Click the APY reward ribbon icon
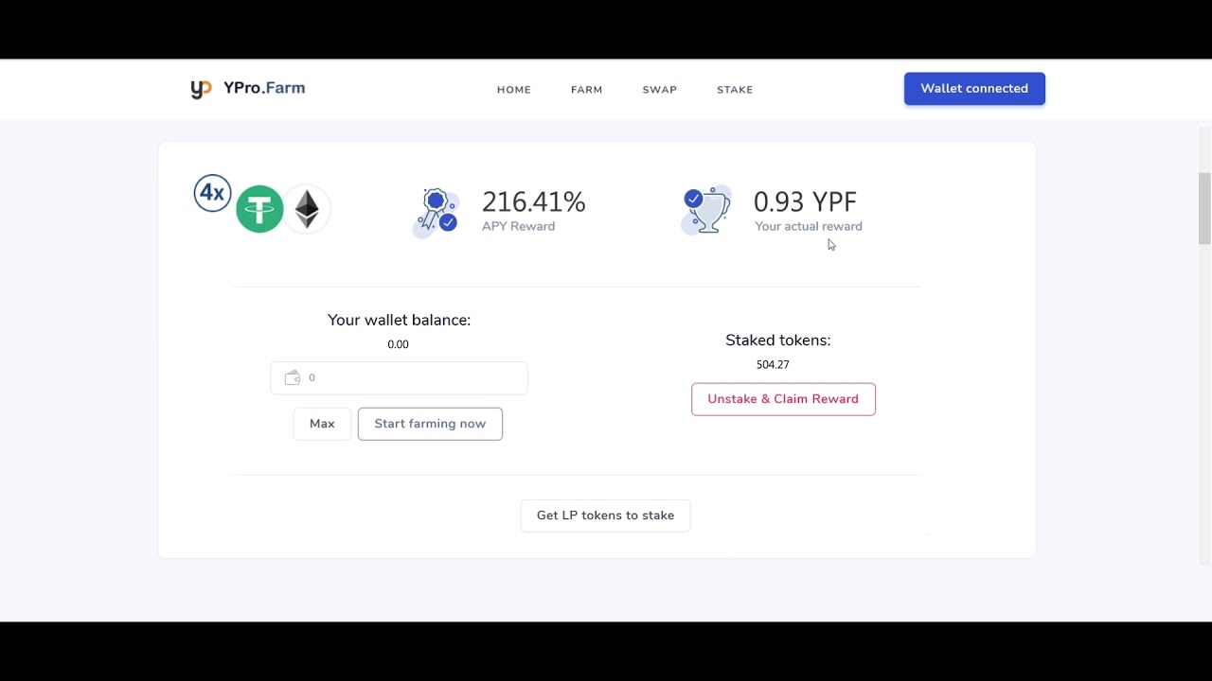 coord(437,212)
